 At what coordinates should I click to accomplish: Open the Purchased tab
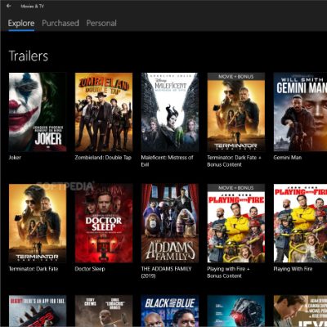pos(60,23)
